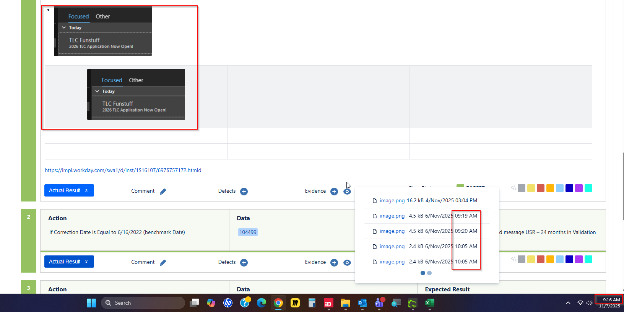The width and height of the screenshot is (624, 312).
Task: Edit the comment in step 2 with pencil
Action: coord(163,263)
